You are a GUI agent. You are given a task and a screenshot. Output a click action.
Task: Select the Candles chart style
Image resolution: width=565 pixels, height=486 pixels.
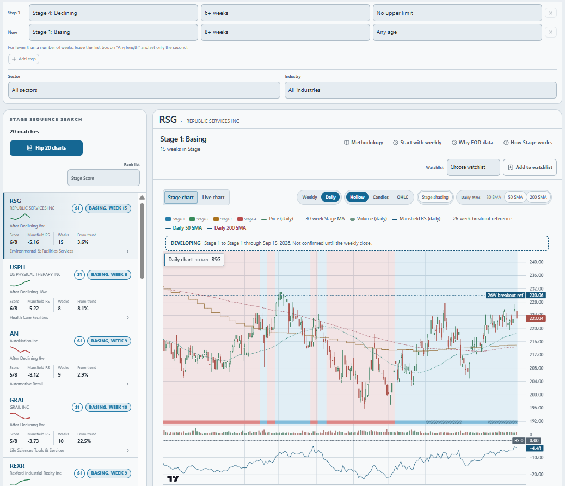pyautogui.click(x=380, y=197)
